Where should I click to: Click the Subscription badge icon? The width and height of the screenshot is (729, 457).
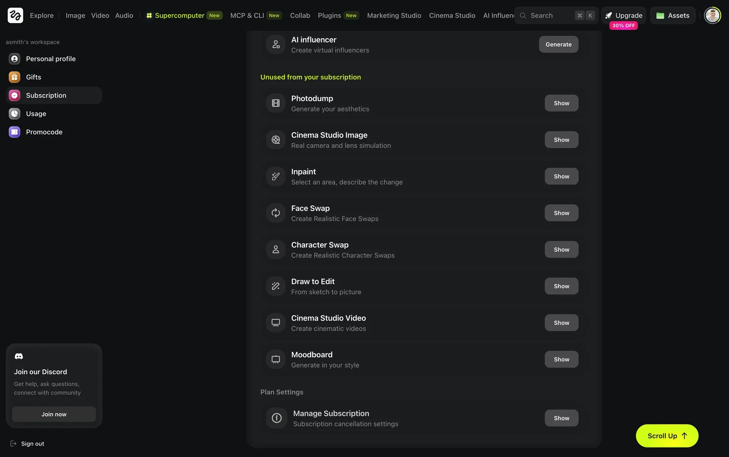14,95
